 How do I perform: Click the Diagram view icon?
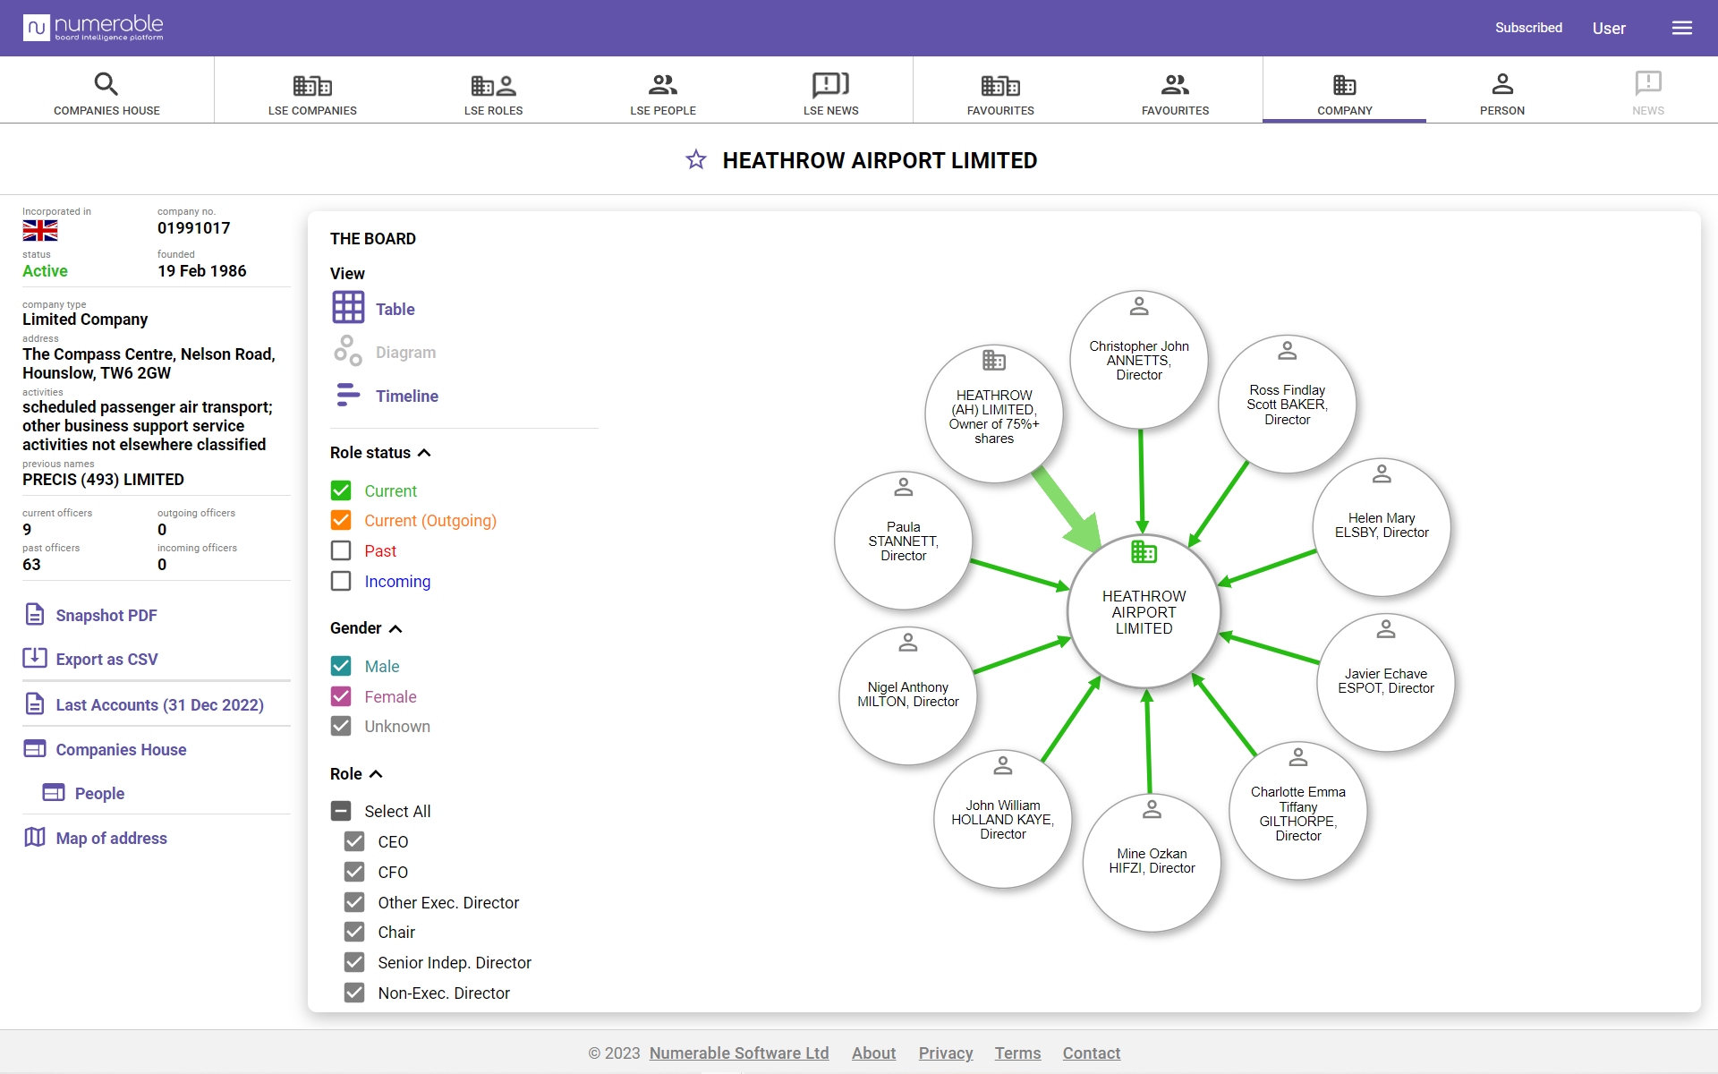coord(348,351)
